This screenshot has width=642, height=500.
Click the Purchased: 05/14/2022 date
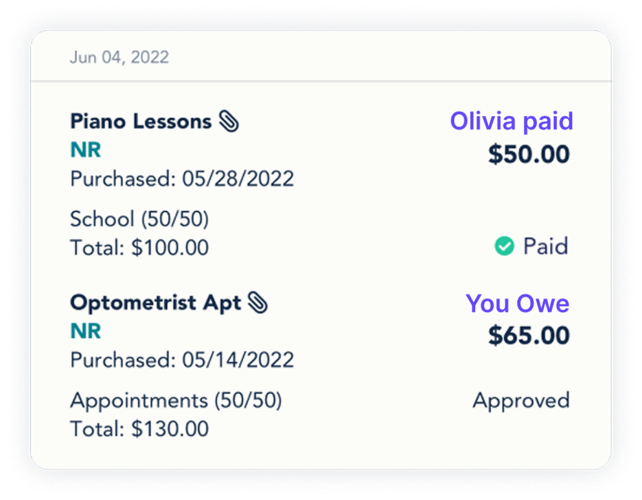[x=182, y=360]
